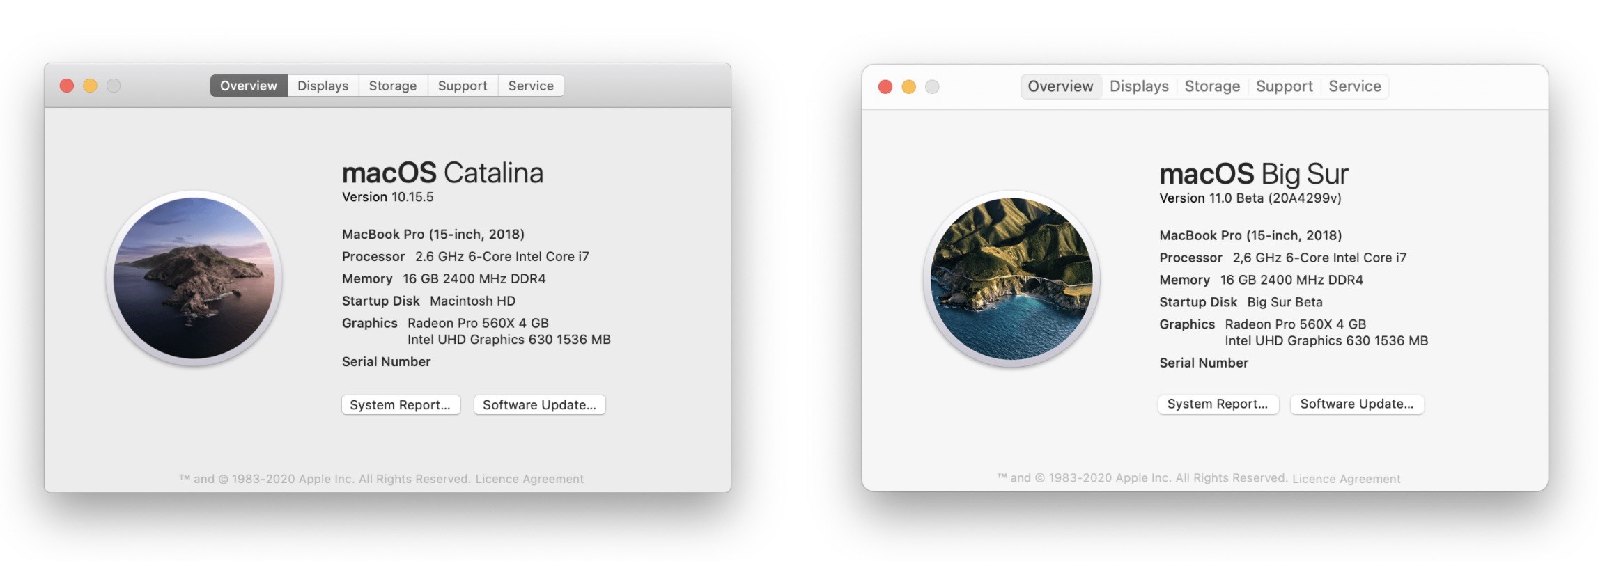Go to Service tab in the Catalina window
This screenshot has width=1598, height=561.
tap(531, 86)
